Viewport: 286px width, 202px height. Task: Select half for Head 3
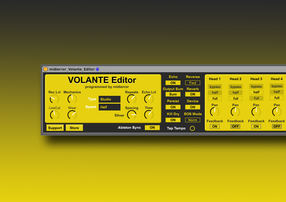[256, 92]
